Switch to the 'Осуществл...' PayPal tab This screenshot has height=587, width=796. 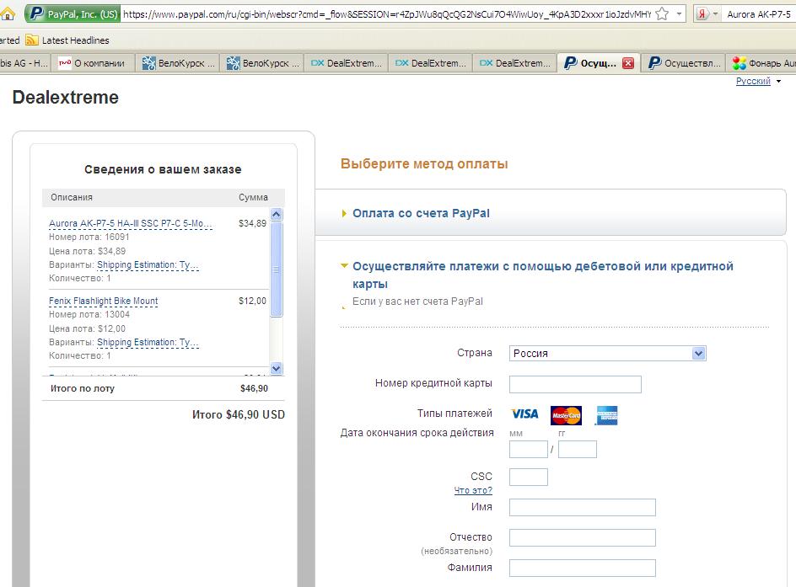coord(683,63)
